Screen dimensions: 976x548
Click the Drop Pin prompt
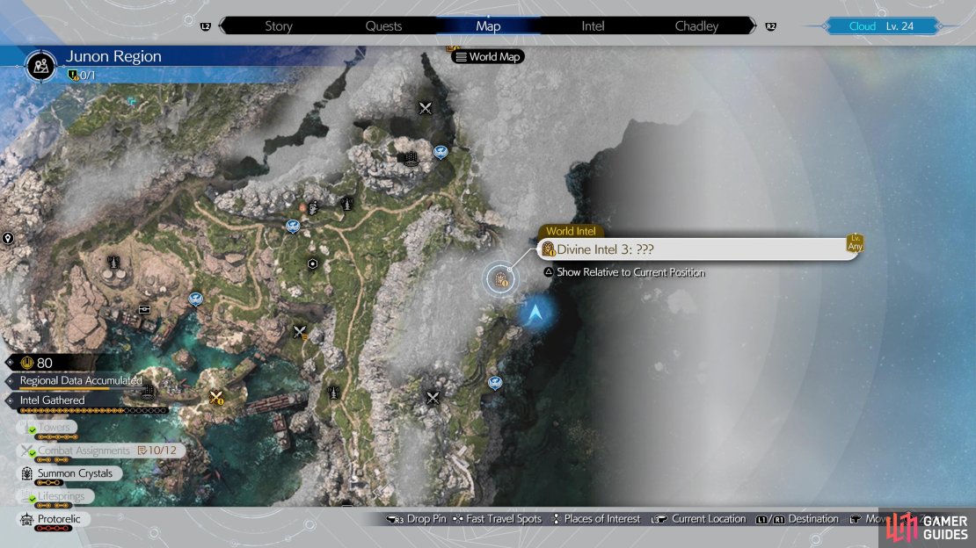[417, 519]
